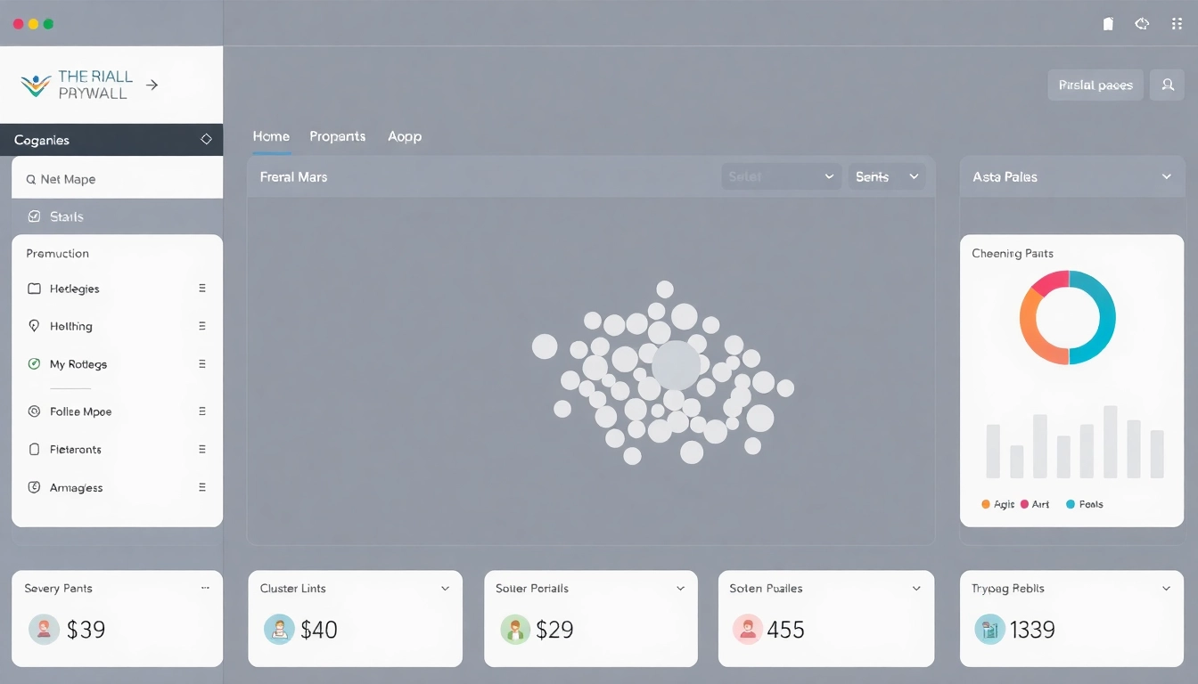The height and width of the screenshot is (684, 1198).
Task: Expand the Asta Pales dropdown
Action: (x=1167, y=177)
